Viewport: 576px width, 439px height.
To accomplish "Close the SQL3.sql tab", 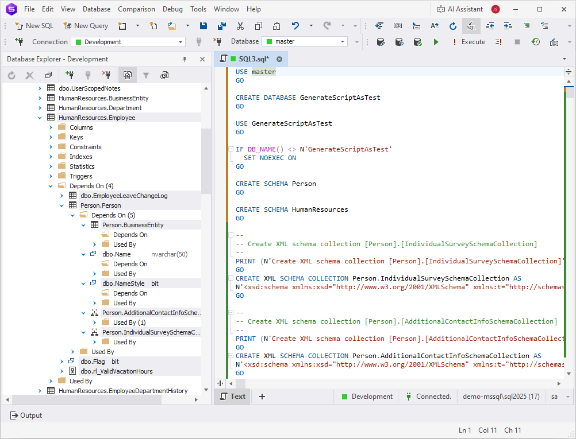I will tap(279, 59).
